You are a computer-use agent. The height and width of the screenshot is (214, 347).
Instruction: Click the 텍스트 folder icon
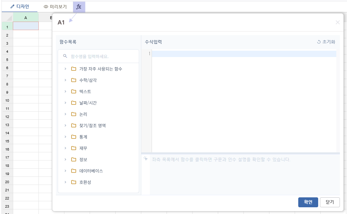point(74,91)
